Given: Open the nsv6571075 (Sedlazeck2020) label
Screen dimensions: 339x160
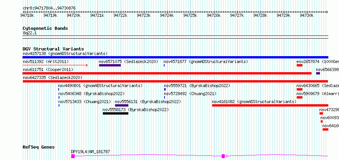Looking at the screenshot, I should tap(129, 61).
